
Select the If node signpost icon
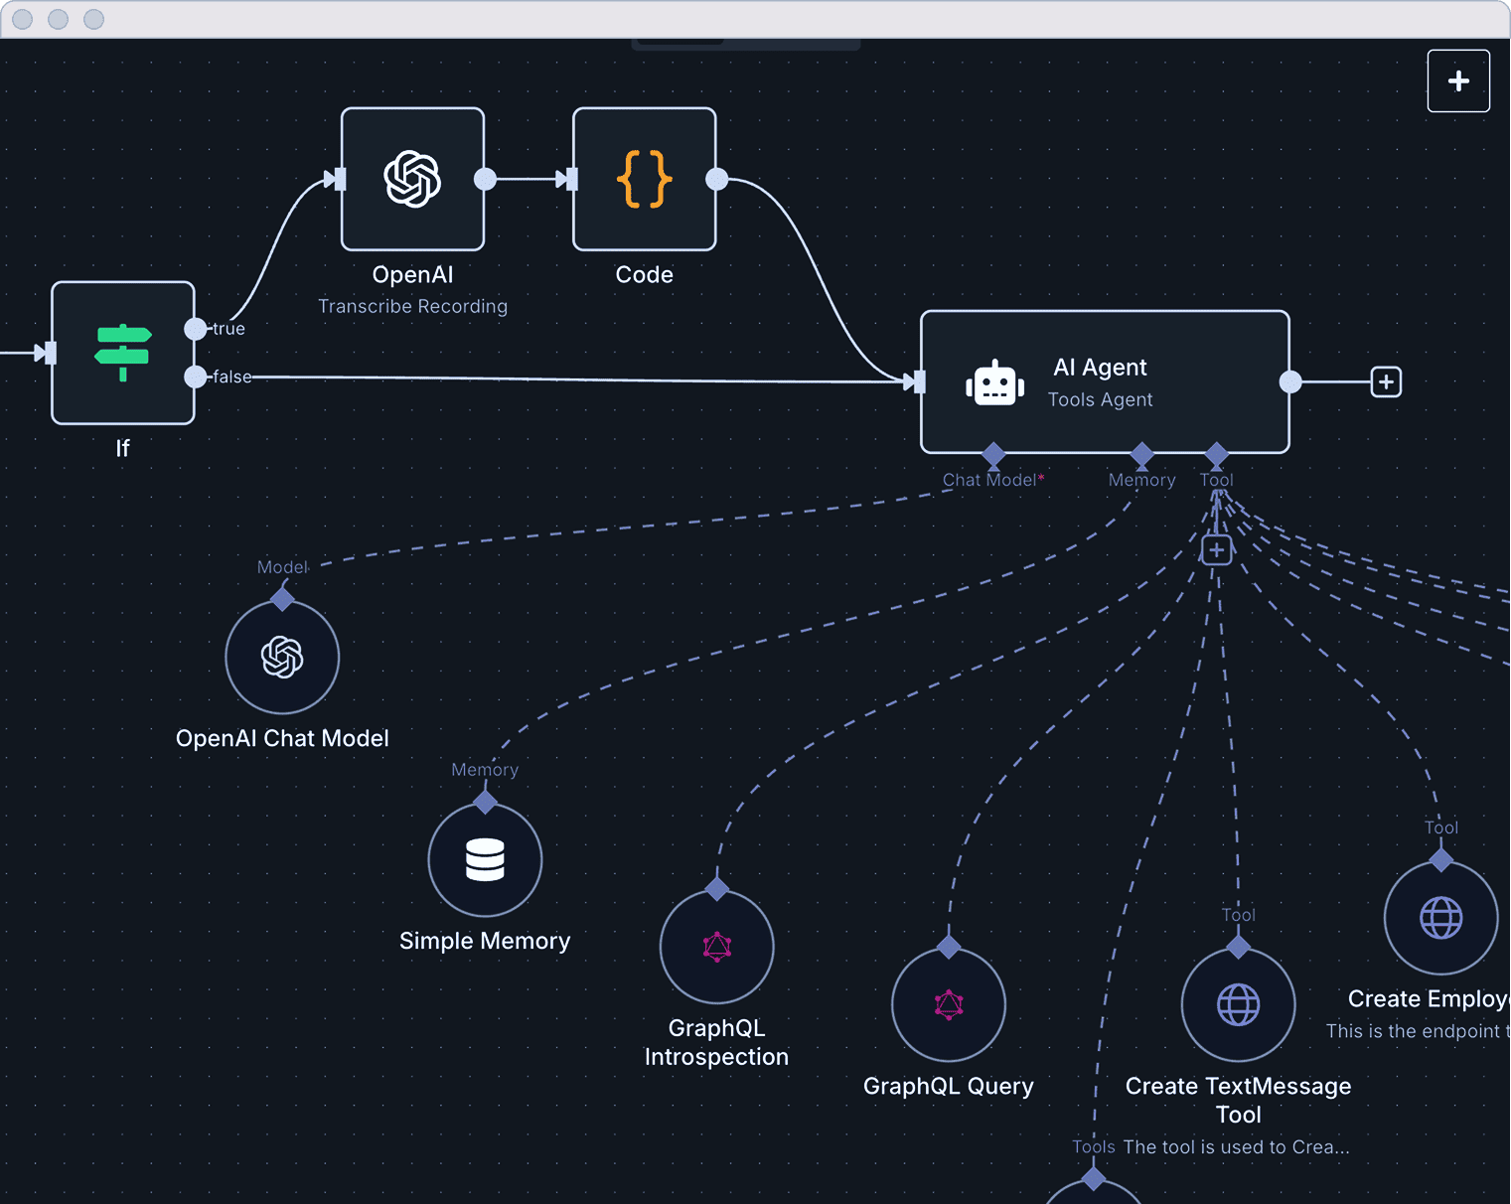pyautogui.click(x=122, y=353)
